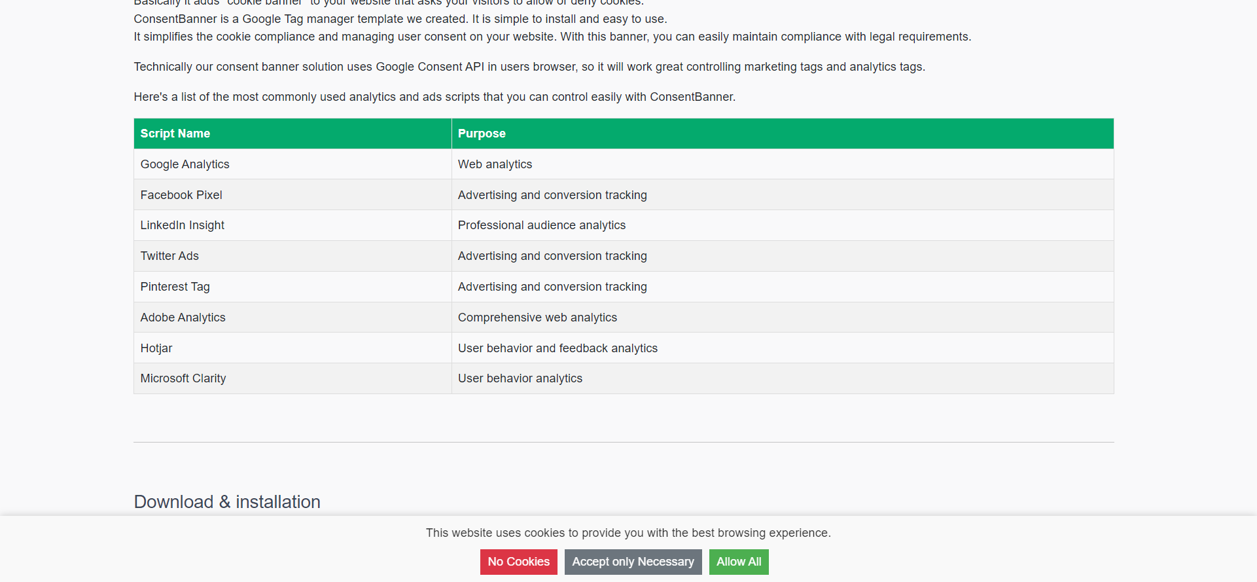Click the Pinterest Tag table cell
Image resolution: width=1257 pixels, height=582 pixels.
click(x=292, y=287)
